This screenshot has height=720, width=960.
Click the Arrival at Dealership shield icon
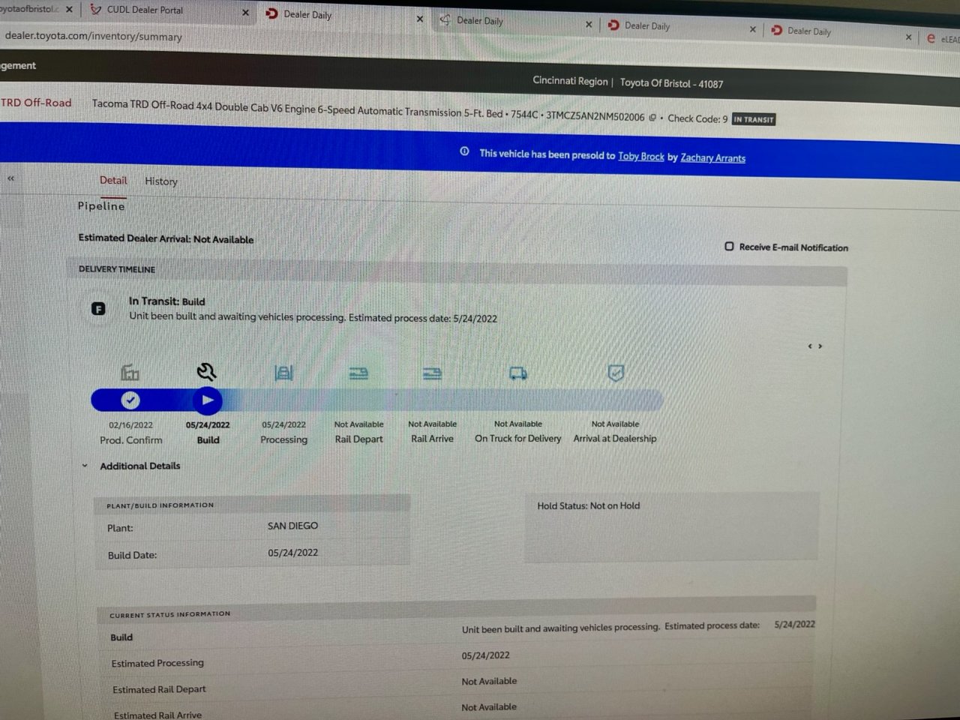coord(616,373)
